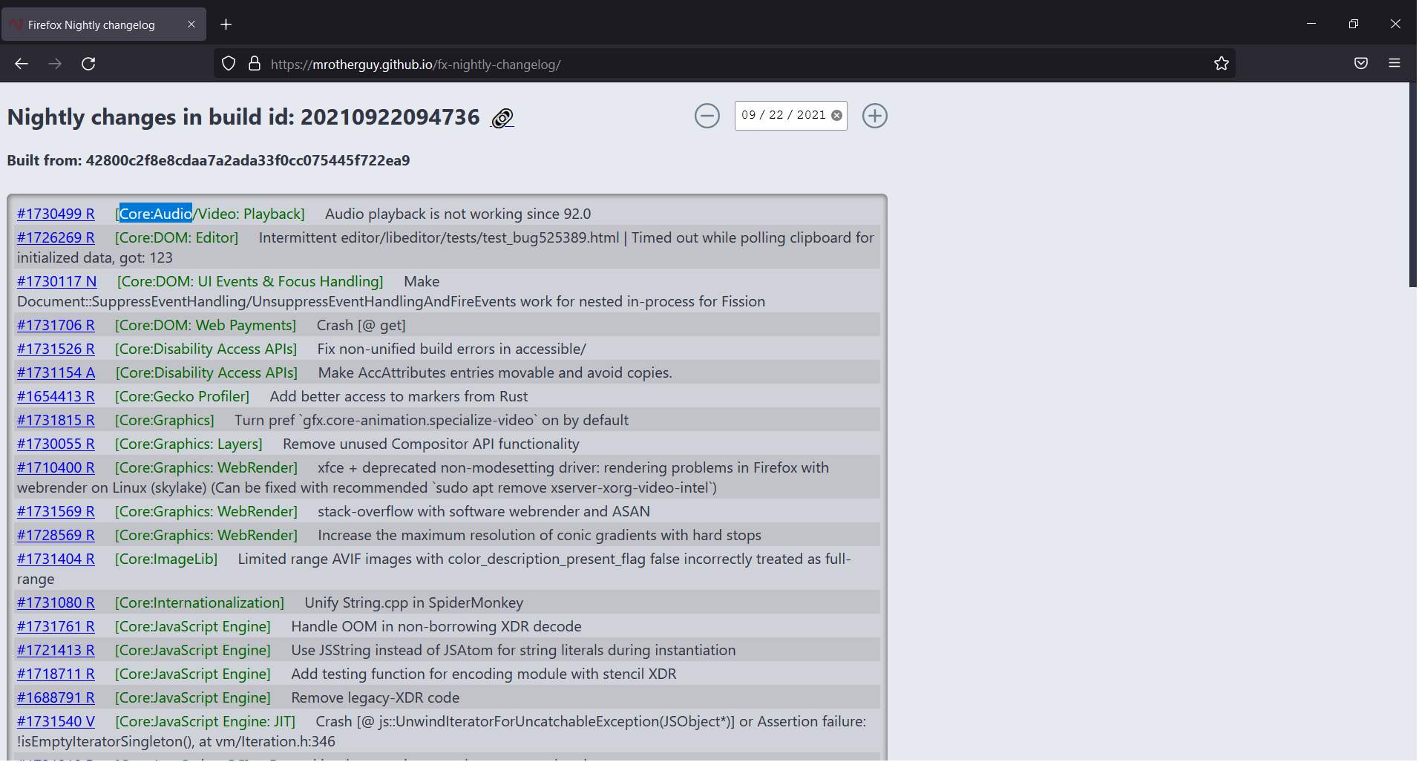This screenshot has width=1419, height=762.
Task: Open a new browser tab
Action: [226, 24]
